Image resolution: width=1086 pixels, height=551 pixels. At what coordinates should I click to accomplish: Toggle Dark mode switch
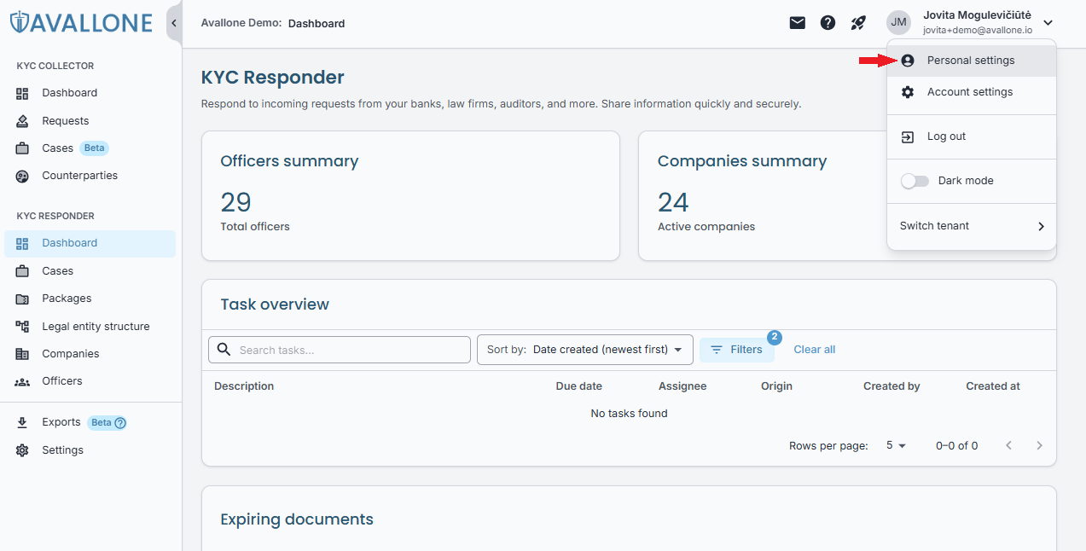coord(915,181)
